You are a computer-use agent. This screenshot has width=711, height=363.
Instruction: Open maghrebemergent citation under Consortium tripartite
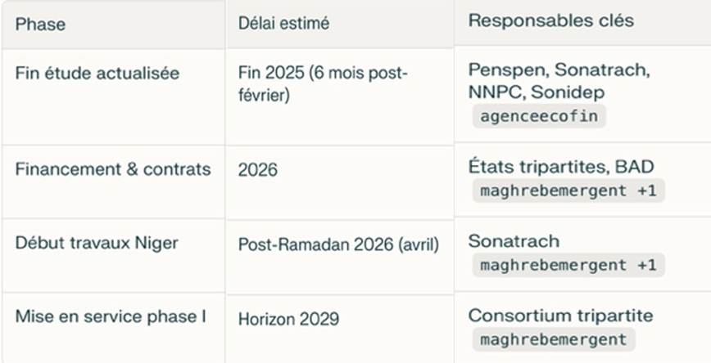point(553,338)
